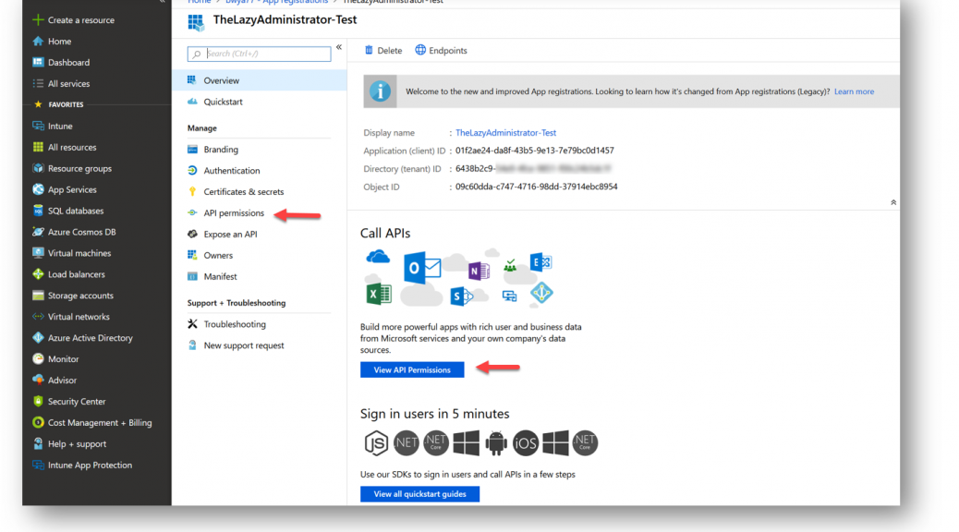The image size is (959, 532).
Task: Click the Create a resource plus icon
Action: coord(38,19)
